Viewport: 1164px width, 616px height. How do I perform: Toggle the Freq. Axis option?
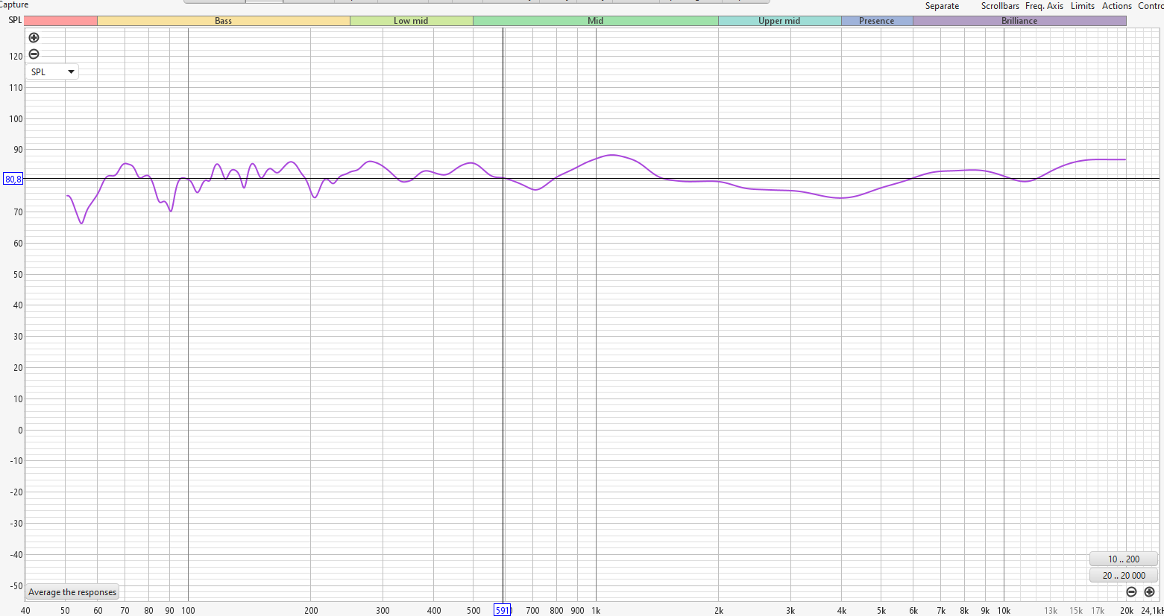click(x=1044, y=6)
